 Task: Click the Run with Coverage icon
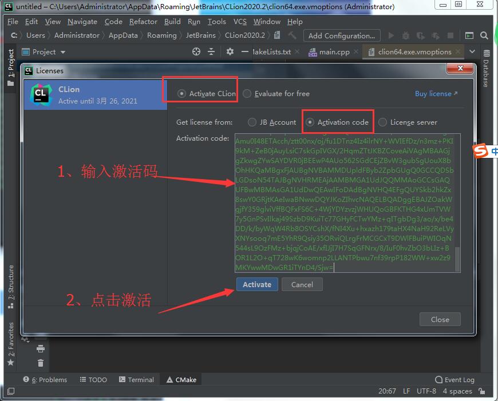(421, 35)
